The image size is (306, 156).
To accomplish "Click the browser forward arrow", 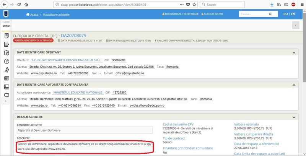I will 12,5.
